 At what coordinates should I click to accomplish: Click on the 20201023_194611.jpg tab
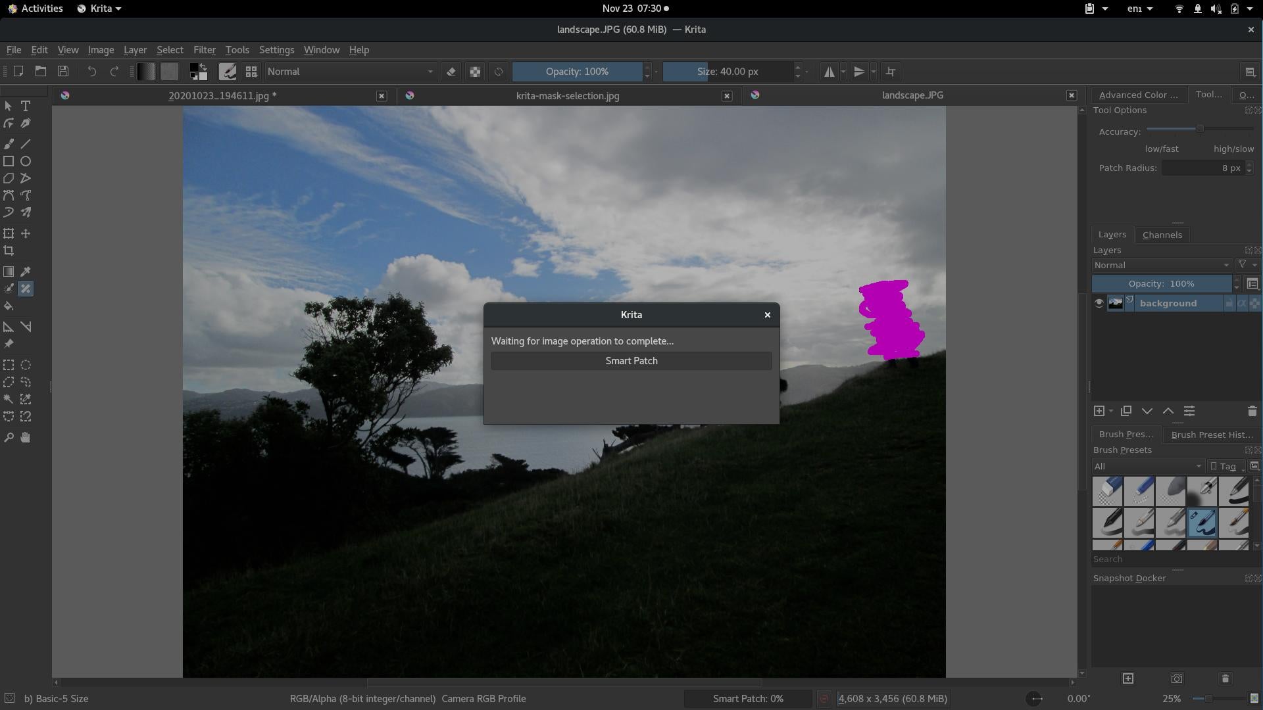[x=220, y=95]
